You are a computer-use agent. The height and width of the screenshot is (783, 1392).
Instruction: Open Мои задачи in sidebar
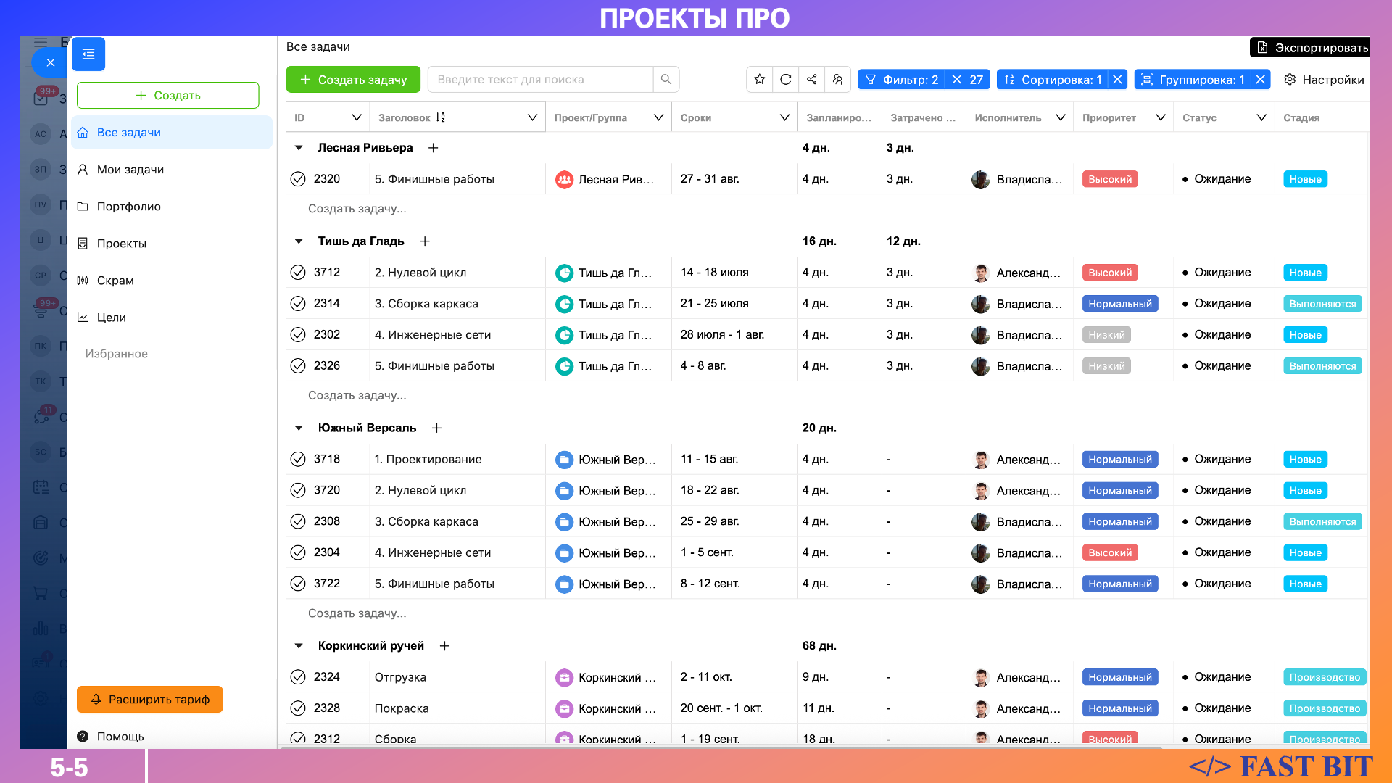click(x=130, y=170)
